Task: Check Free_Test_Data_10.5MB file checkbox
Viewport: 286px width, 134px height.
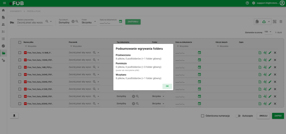Action: point(20,53)
